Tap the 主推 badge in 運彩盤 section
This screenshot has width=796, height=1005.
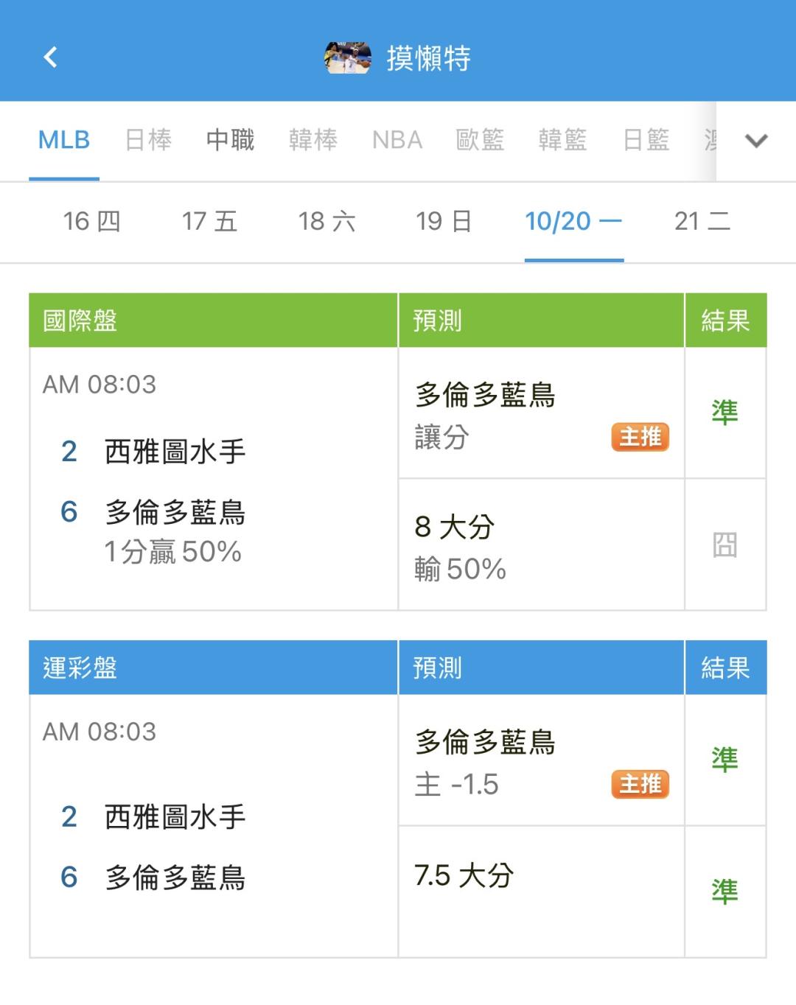tap(640, 785)
